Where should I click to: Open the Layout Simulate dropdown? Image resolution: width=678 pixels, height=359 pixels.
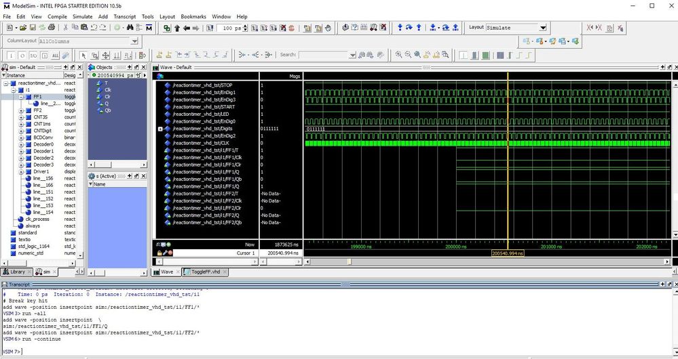[542, 28]
